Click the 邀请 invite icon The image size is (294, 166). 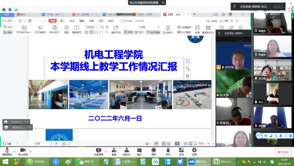click(114, 150)
